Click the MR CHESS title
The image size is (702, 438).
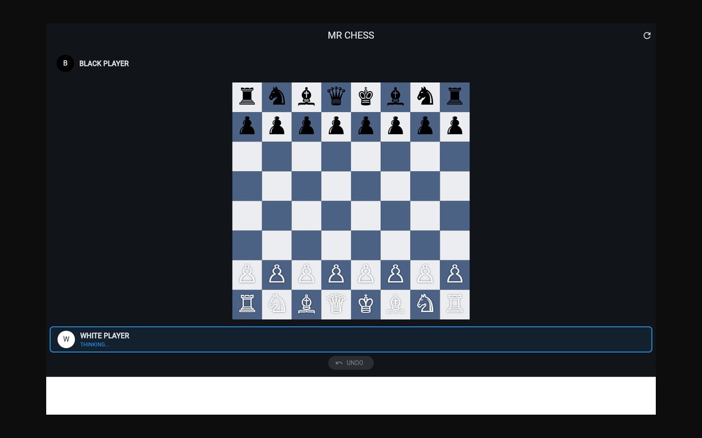[351, 36]
